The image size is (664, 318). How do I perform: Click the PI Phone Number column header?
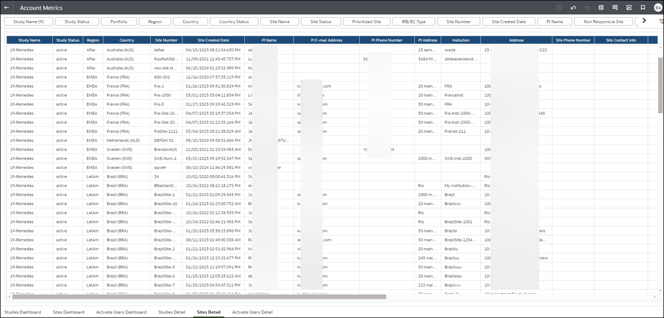pyautogui.click(x=387, y=40)
